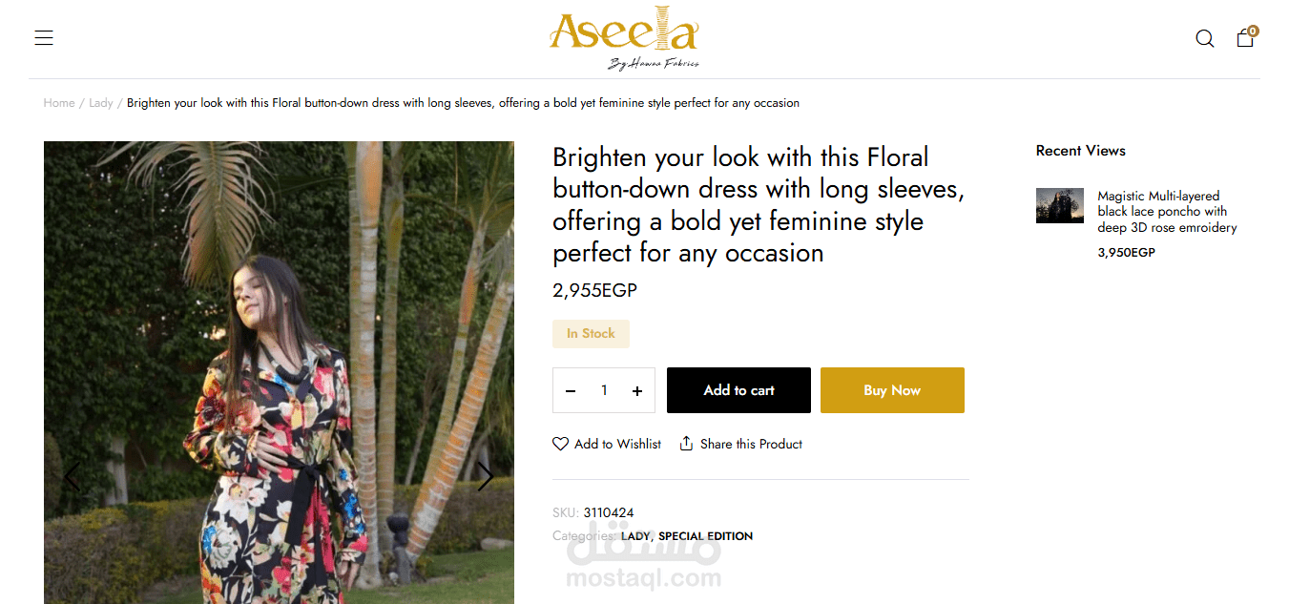Click the heart wishlist icon
1289x604 pixels.
560,444
